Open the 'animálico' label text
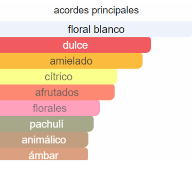 (x=44, y=140)
